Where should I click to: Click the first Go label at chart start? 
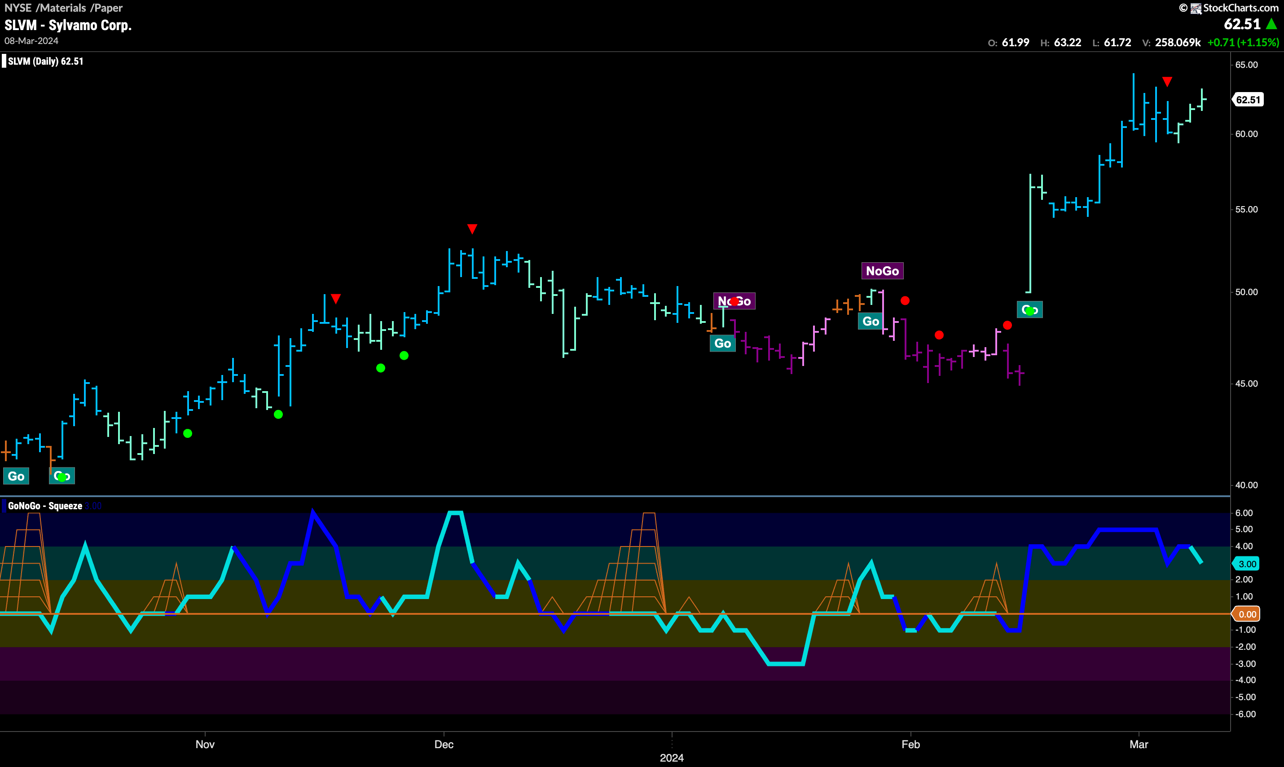(16, 476)
